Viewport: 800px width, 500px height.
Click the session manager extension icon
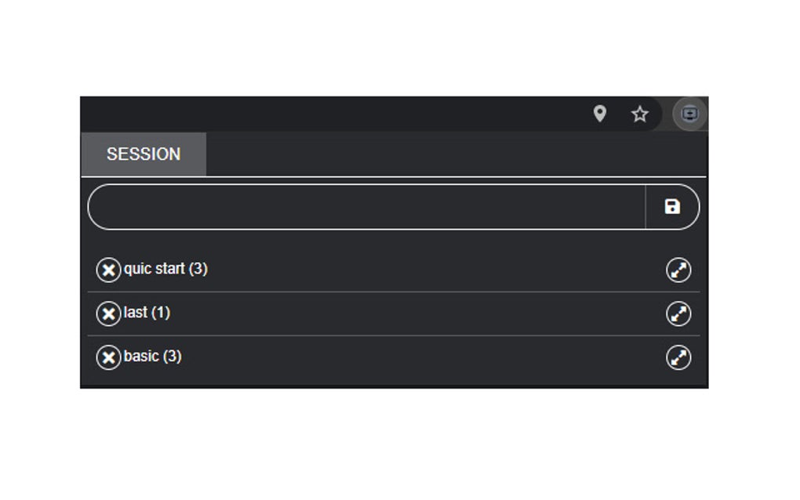coord(689,114)
